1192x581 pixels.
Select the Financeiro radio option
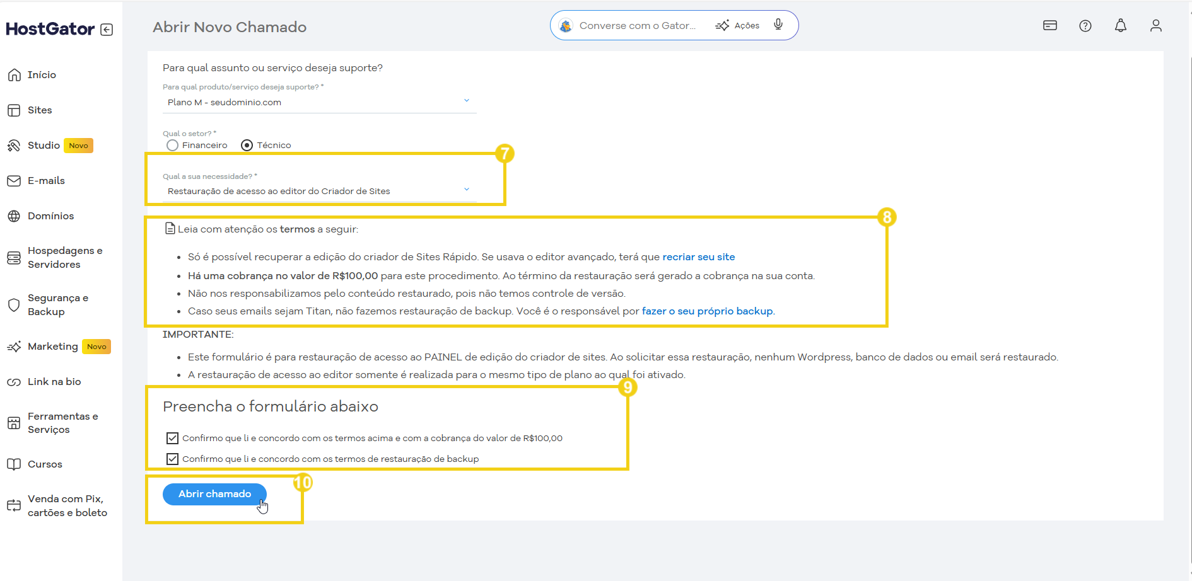pyautogui.click(x=172, y=146)
